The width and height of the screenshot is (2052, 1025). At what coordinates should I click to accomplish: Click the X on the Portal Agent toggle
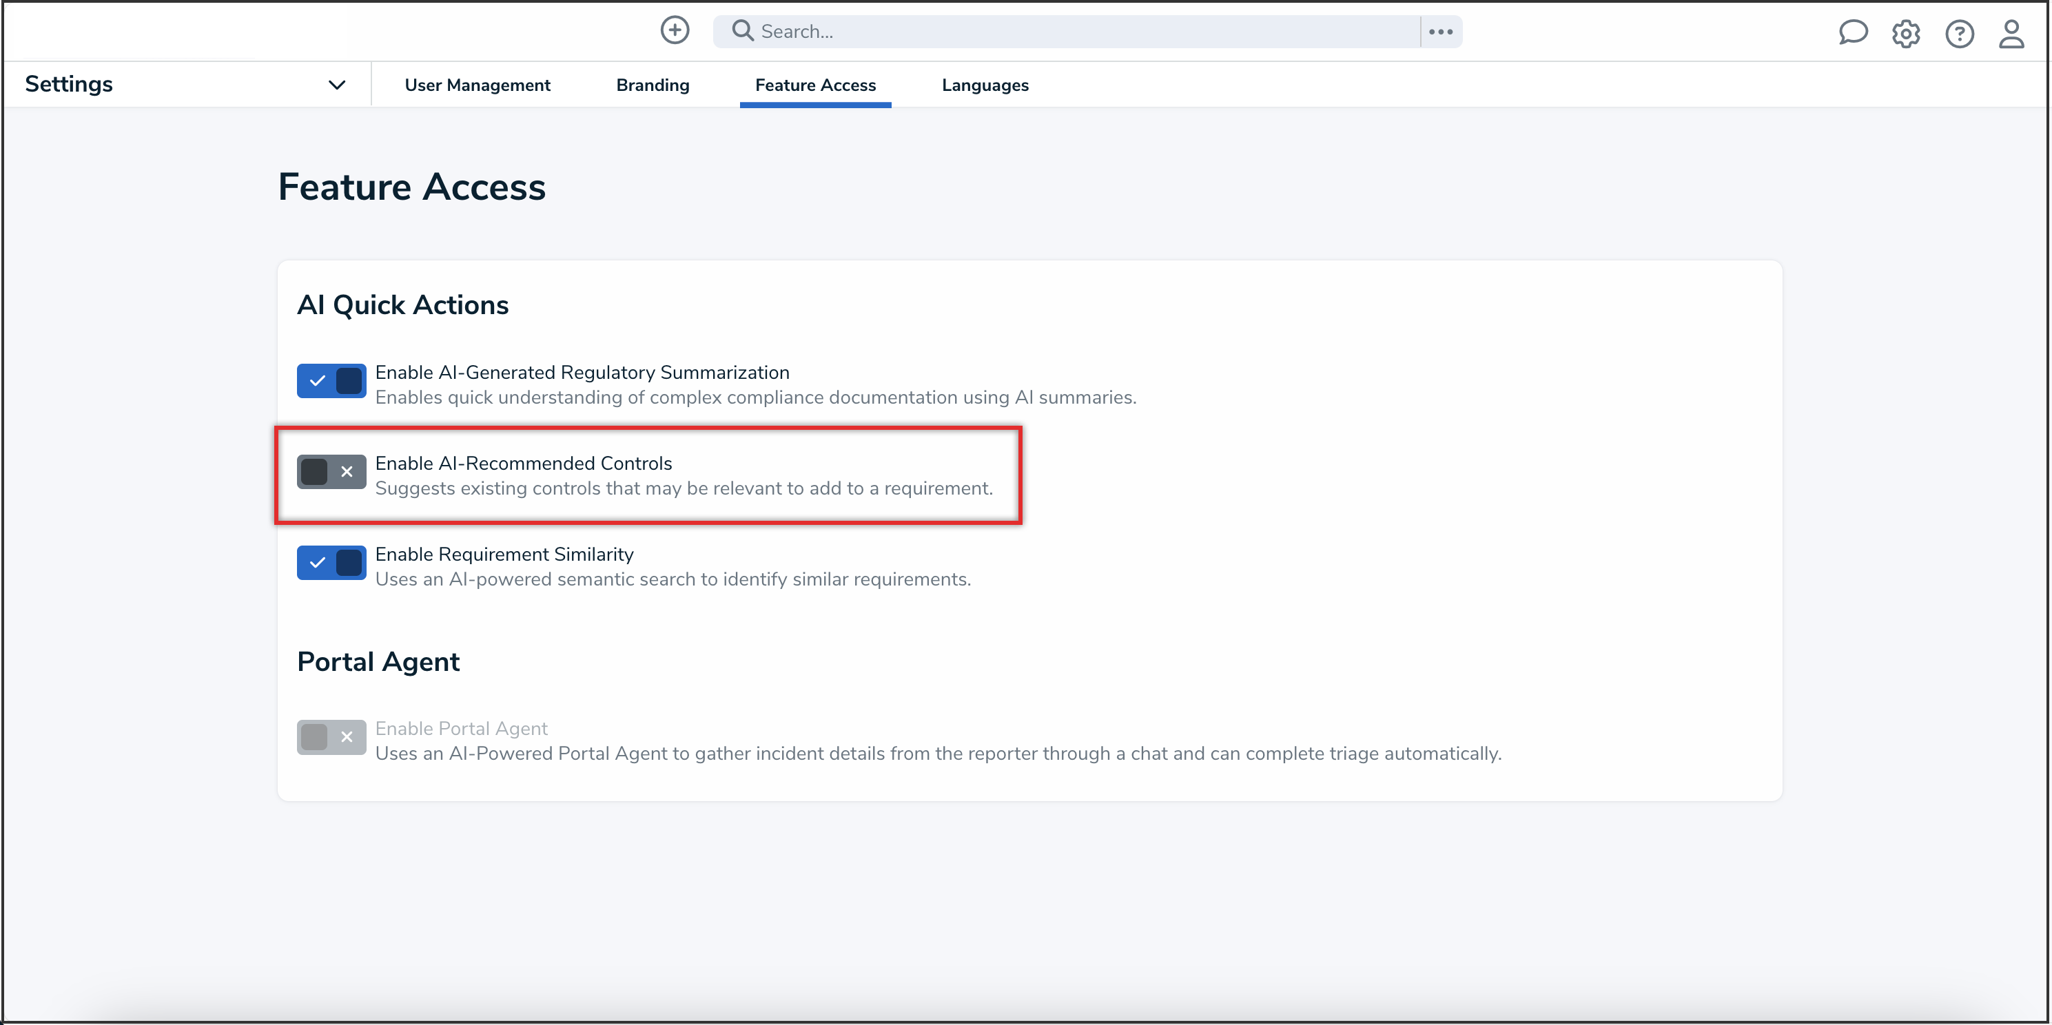[347, 736]
